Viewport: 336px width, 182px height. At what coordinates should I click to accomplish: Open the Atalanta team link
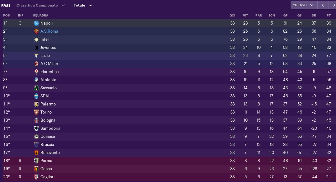[48, 80]
